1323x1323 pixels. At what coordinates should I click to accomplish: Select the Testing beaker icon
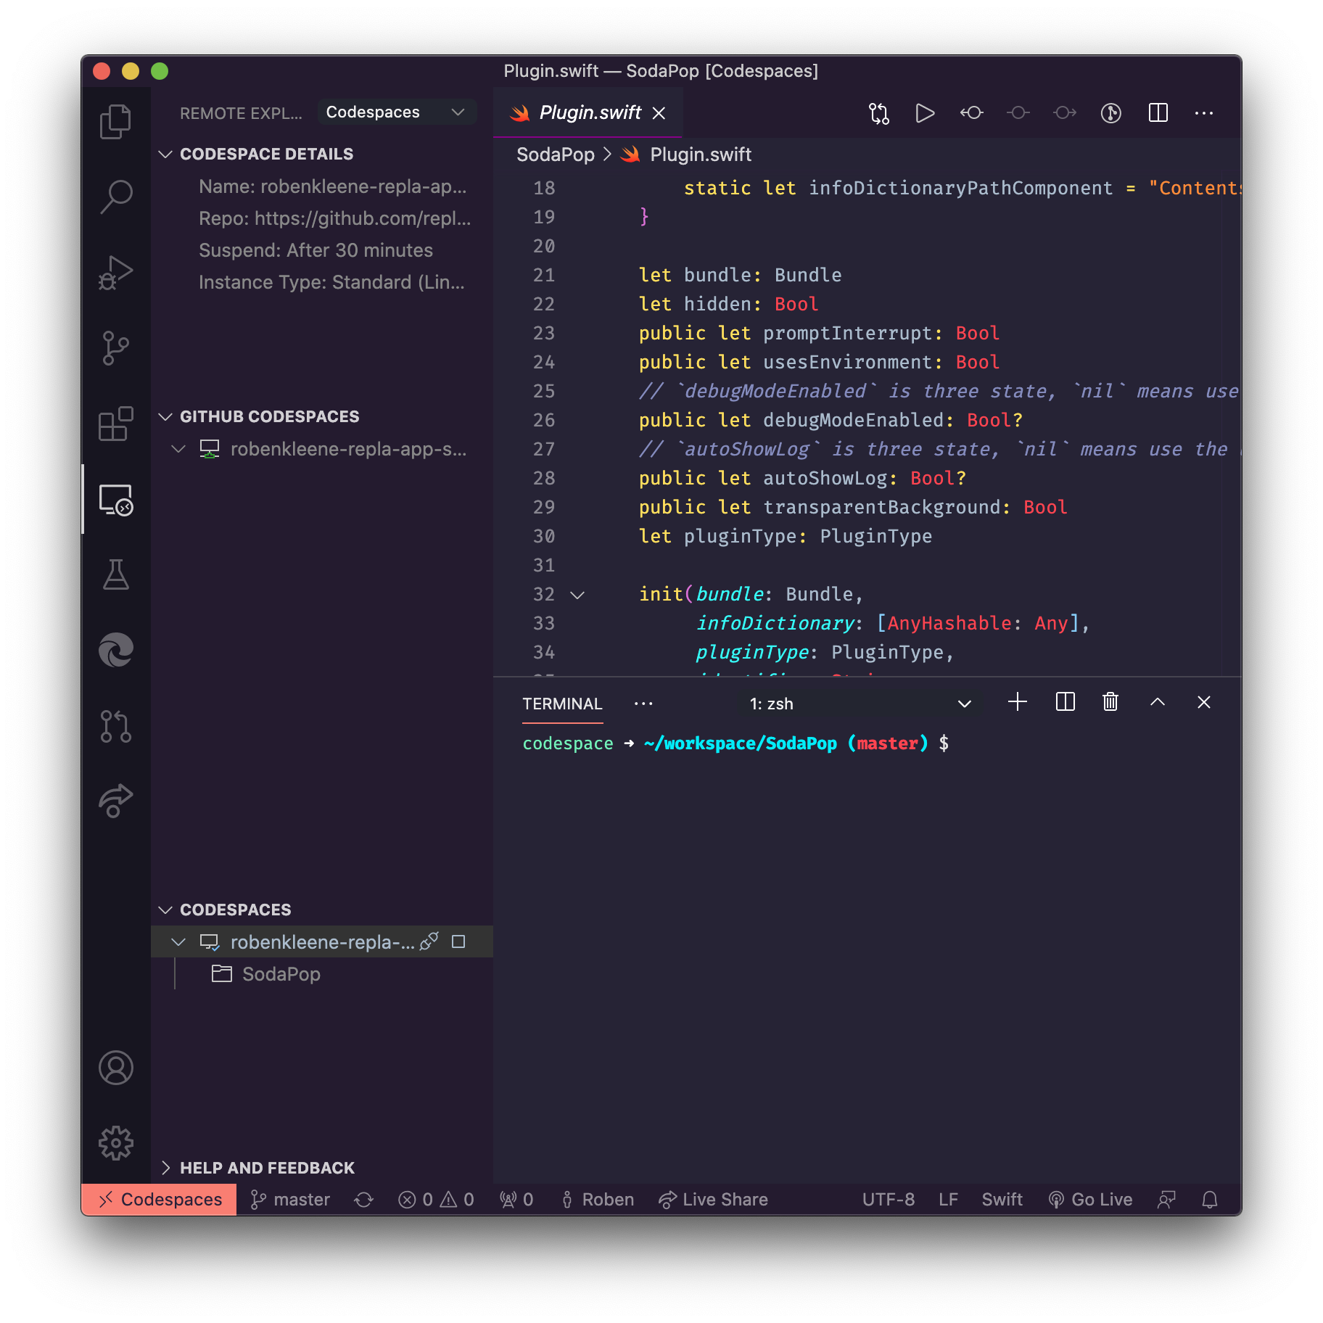[116, 575]
